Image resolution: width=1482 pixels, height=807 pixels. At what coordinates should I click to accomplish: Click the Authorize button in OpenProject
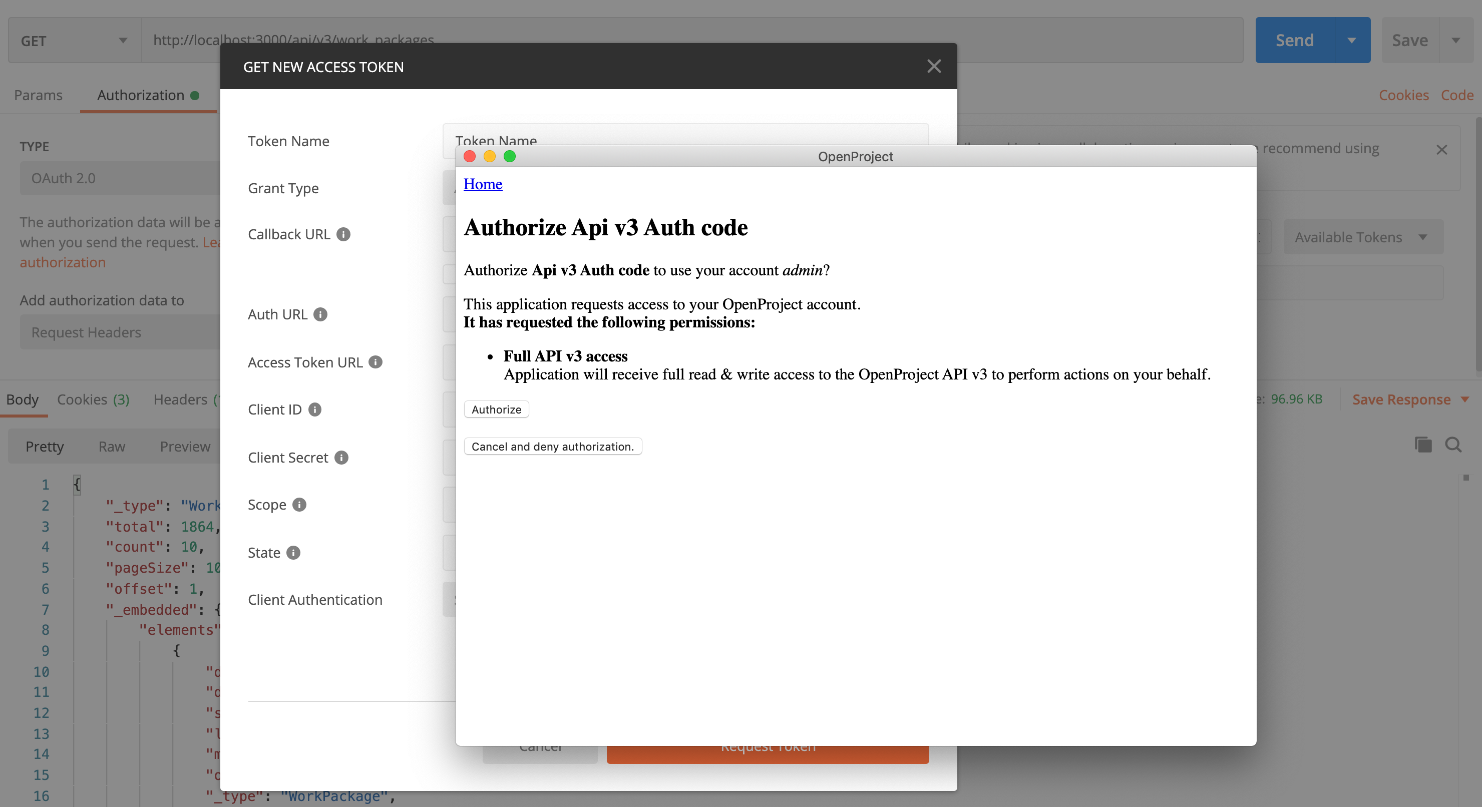tap(497, 409)
